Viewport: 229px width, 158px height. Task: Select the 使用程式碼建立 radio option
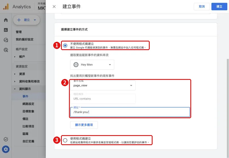pos(65,140)
